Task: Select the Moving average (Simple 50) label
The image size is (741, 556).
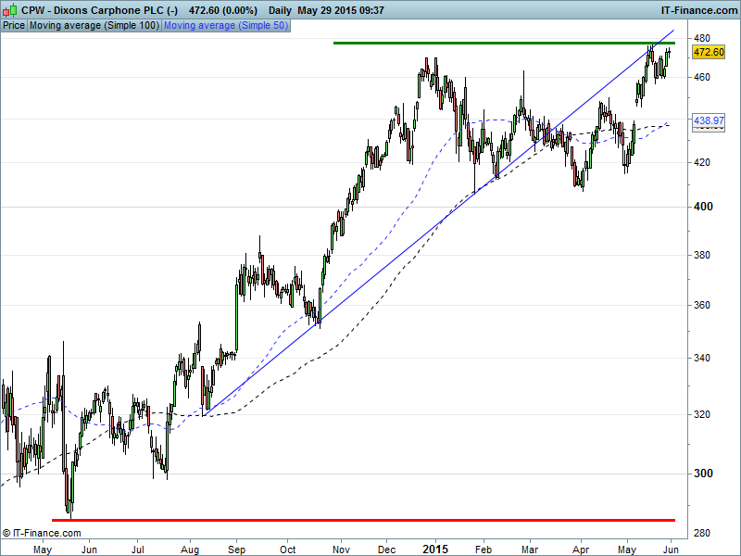Action: pos(225,26)
